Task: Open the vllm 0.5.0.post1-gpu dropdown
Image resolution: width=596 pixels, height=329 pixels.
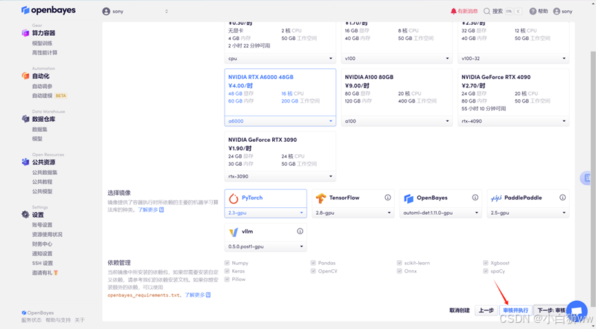Action: [x=266, y=246]
